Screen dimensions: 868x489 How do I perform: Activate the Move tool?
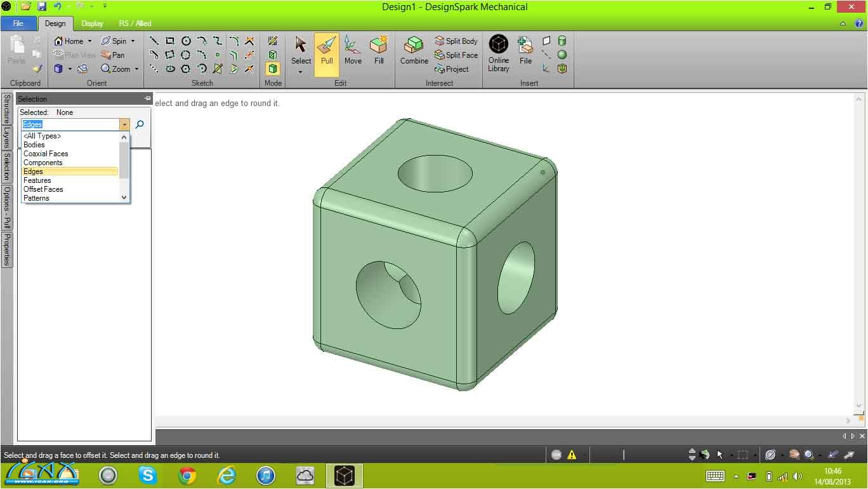point(353,50)
